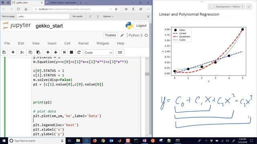This screenshot has width=257, height=144.
Task: Open OneNote from the taskbar
Action: [145, 141]
